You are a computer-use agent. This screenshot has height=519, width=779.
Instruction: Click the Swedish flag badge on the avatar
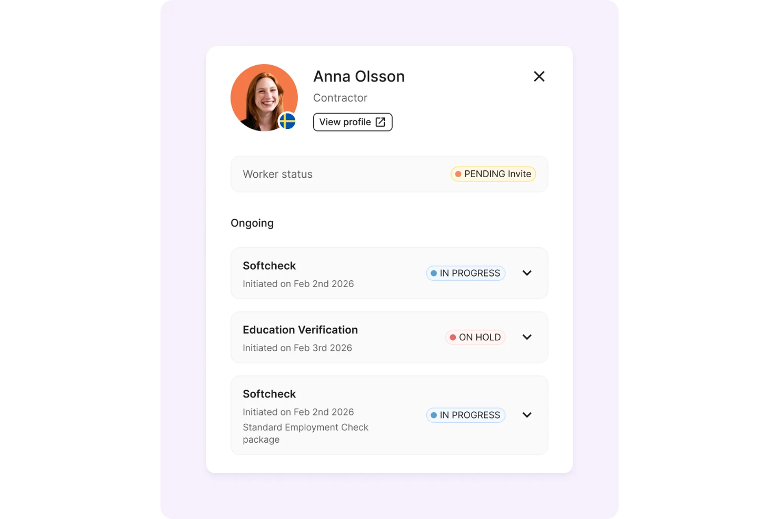point(287,122)
